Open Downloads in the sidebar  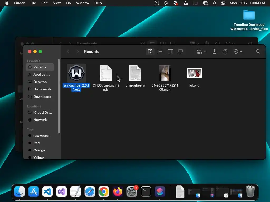[x=40, y=97]
